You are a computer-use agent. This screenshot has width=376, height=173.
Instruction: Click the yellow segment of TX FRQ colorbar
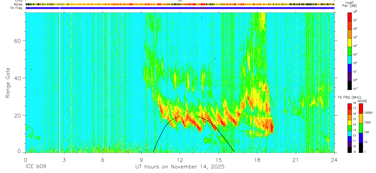[x=349, y=123]
